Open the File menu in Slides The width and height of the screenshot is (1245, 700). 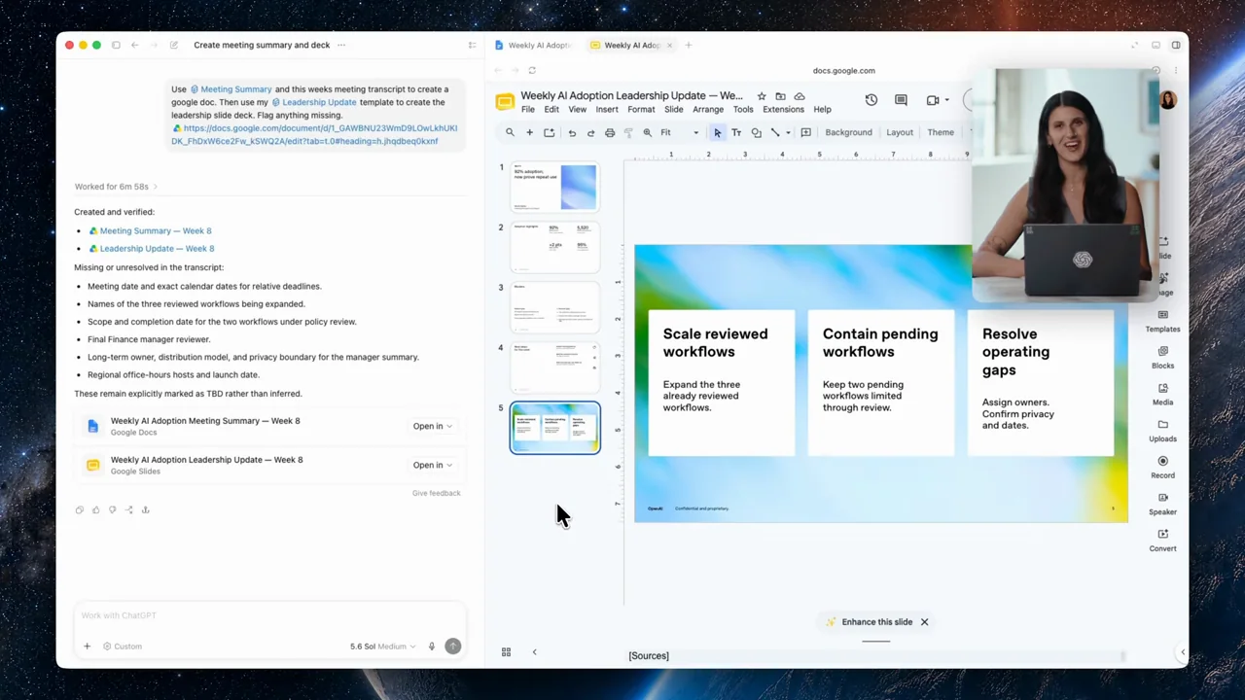[528, 110]
